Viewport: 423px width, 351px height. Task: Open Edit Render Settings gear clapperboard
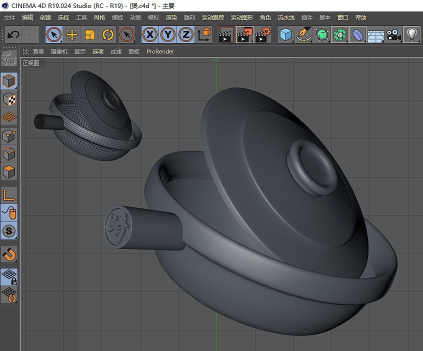(263, 34)
